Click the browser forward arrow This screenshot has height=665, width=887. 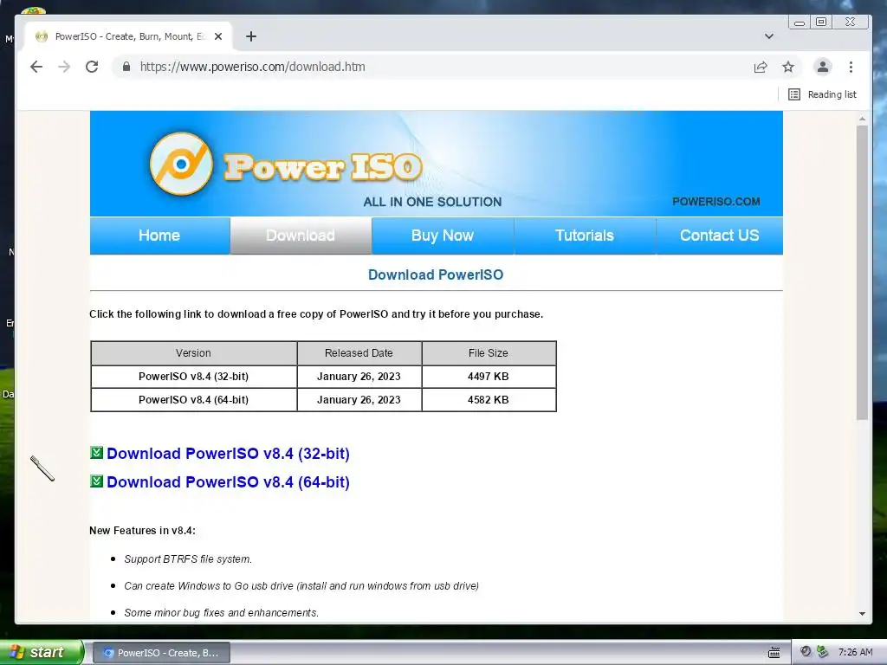point(64,67)
